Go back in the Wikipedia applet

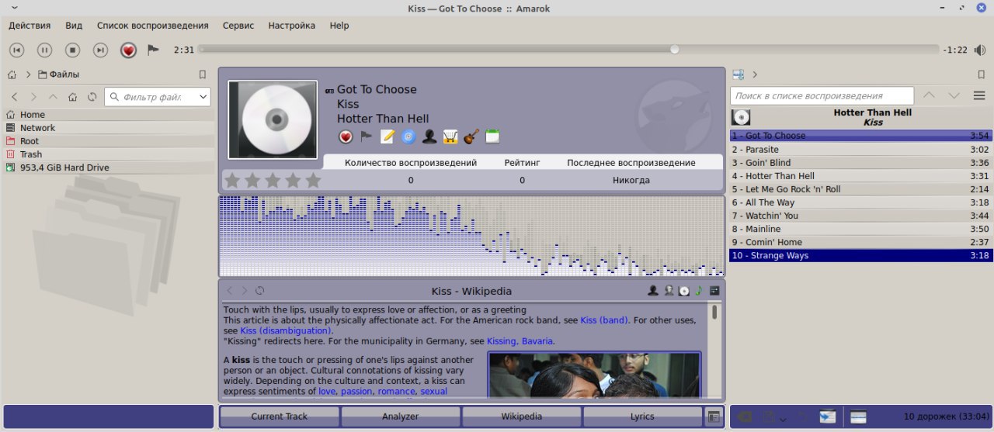click(230, 291)
